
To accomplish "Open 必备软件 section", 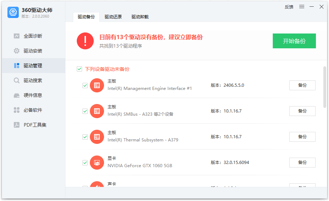I will (34, 110).
